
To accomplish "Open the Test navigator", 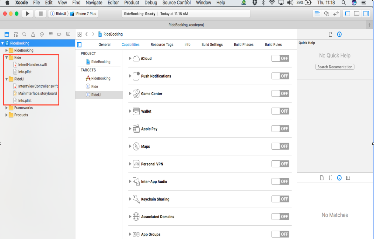I will pyautogui.click(x=42, y=34).
